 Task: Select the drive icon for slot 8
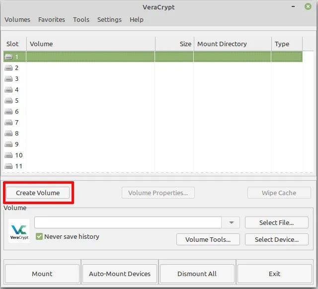pyautogui.click(x=8, y=134)
